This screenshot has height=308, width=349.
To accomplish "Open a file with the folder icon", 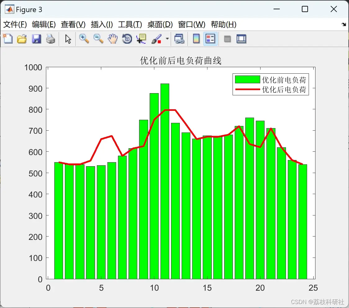I will 22,39.
